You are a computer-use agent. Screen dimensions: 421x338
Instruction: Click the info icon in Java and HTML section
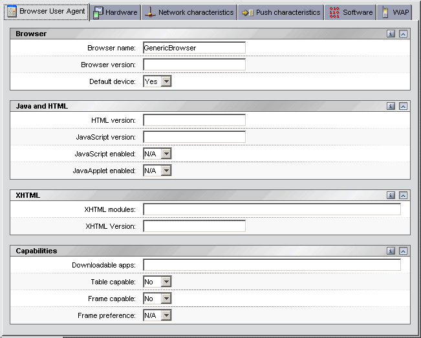[x=391, y=106]
